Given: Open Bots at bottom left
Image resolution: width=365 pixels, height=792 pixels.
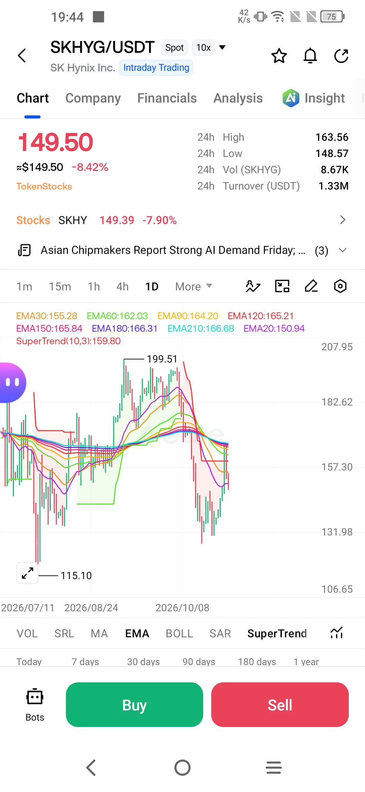Looking at the screenshot, I should (x=35, y=705).
